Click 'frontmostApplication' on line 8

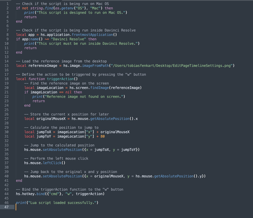pos(92,35)
